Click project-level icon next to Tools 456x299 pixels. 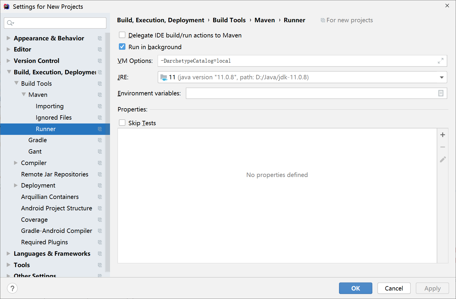100,265
